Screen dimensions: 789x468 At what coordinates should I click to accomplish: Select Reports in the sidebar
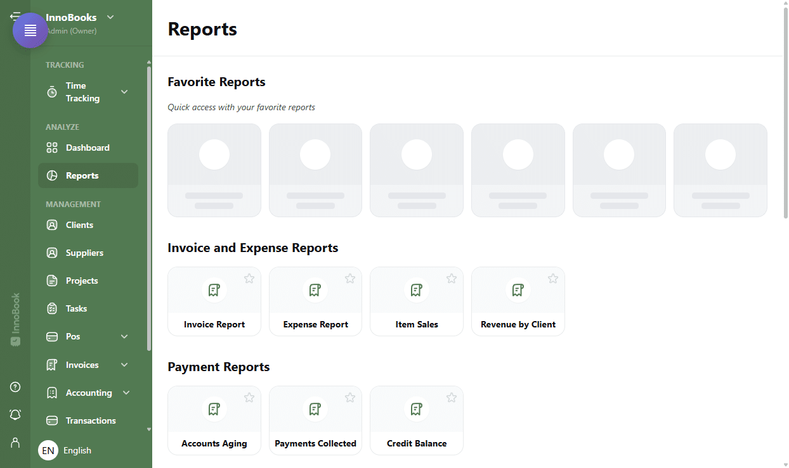(x=88, y=175)
